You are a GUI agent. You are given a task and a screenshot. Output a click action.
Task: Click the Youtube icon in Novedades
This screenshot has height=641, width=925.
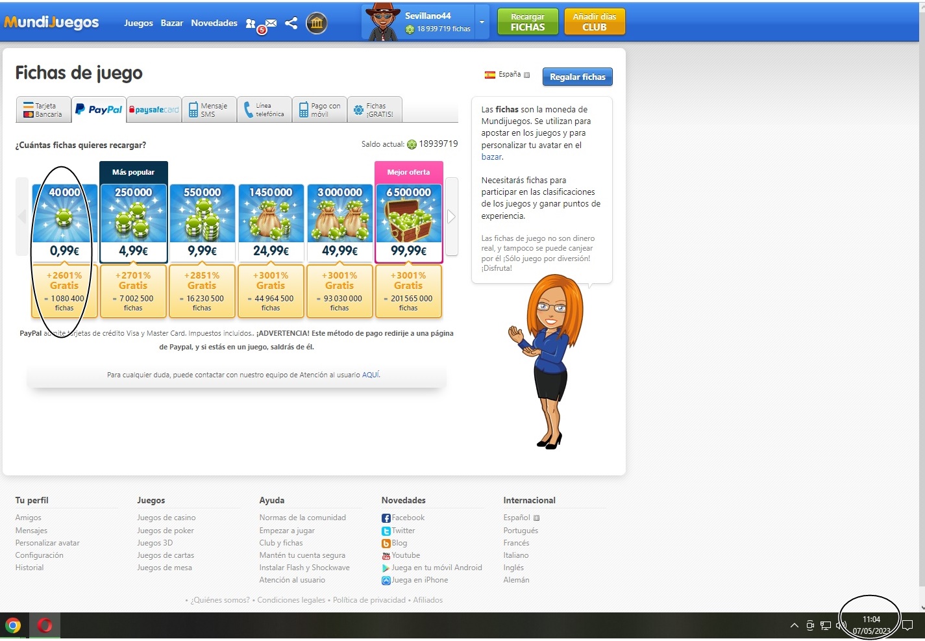[386, 555]
